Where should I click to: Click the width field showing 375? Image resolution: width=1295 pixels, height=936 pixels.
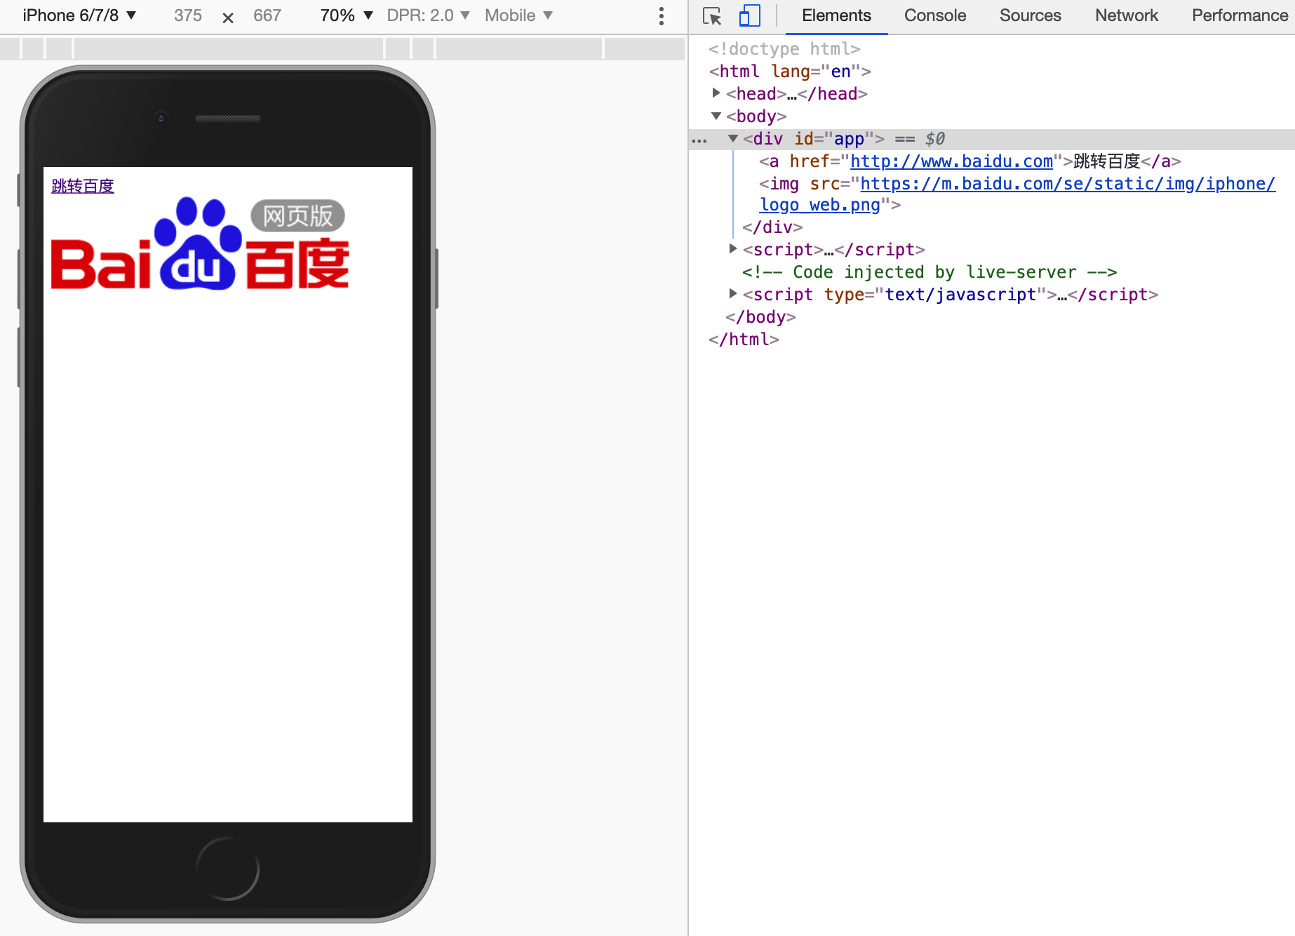point(188,15)
